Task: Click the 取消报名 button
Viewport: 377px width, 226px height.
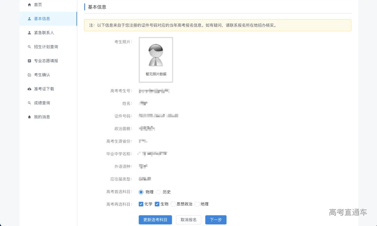Action: (x=188, y=220)
